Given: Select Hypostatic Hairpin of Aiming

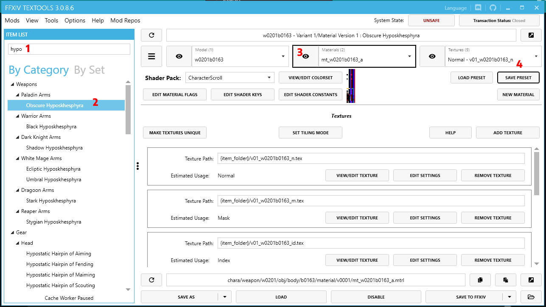Looking at the screenshot, I should (x=59, y=254).
